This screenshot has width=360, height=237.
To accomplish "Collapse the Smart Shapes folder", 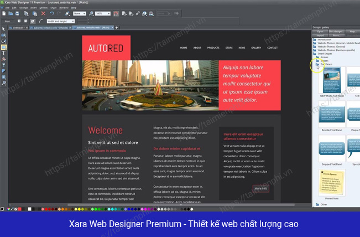I will coord(315,54).
